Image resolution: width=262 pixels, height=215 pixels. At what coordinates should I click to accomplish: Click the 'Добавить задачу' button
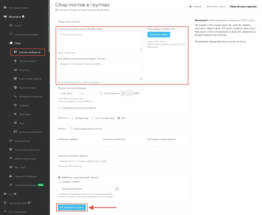click(x=72, y=207)
